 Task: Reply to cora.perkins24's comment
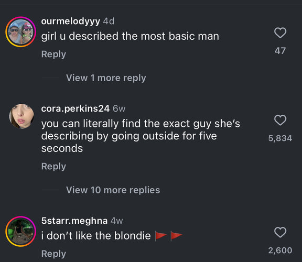(53, 167)
